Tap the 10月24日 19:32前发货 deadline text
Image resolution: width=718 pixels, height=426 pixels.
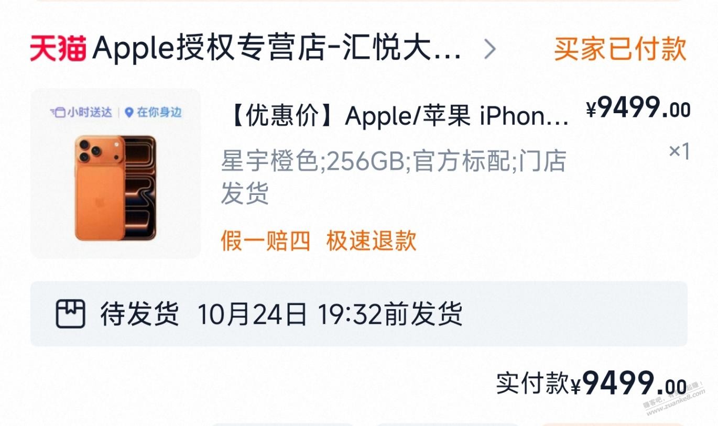click(330, 314)
